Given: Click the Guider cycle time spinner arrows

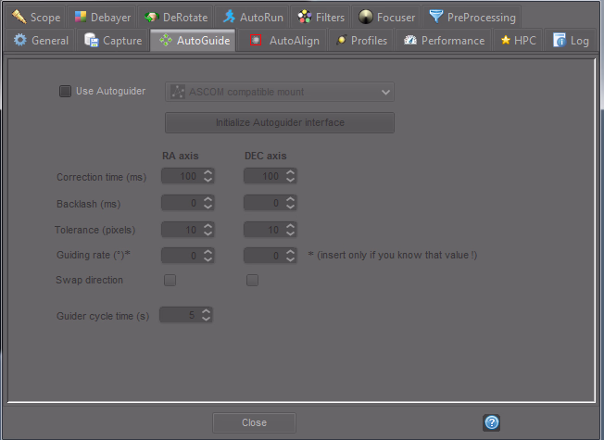Looking at the screenshot, I should click(x=207, y=315).
